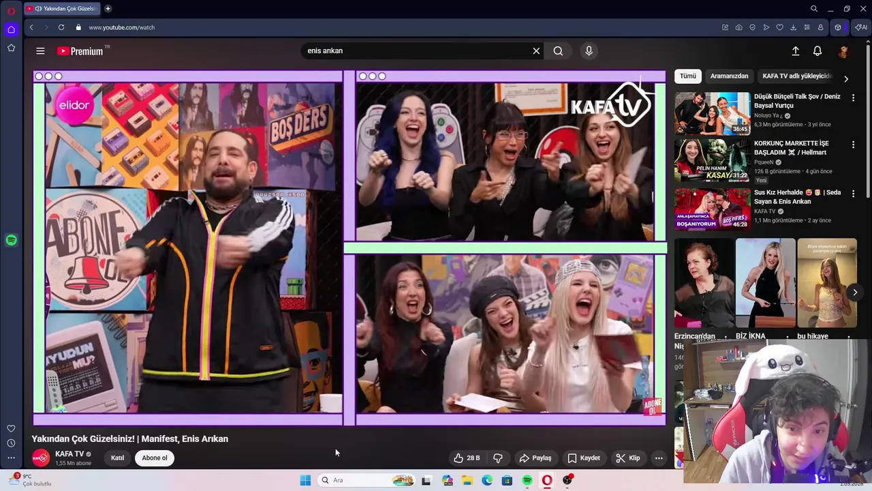The height and width of the screenshot is (491, 872).
Task: Open history clock in sidebar
Action: click(11, 443)
